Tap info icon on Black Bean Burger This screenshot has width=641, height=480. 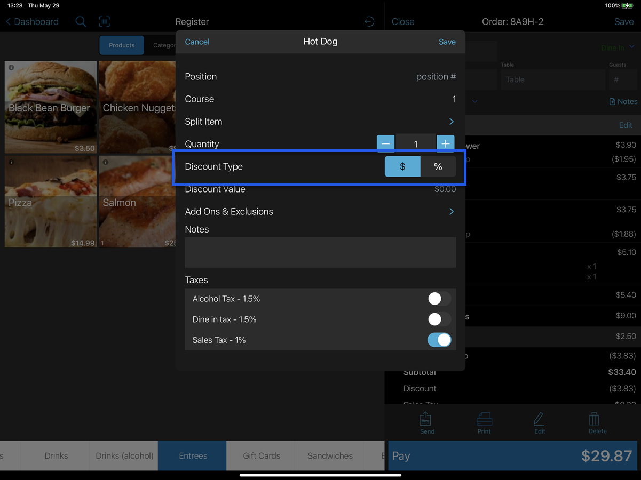[x=11, y=68]
